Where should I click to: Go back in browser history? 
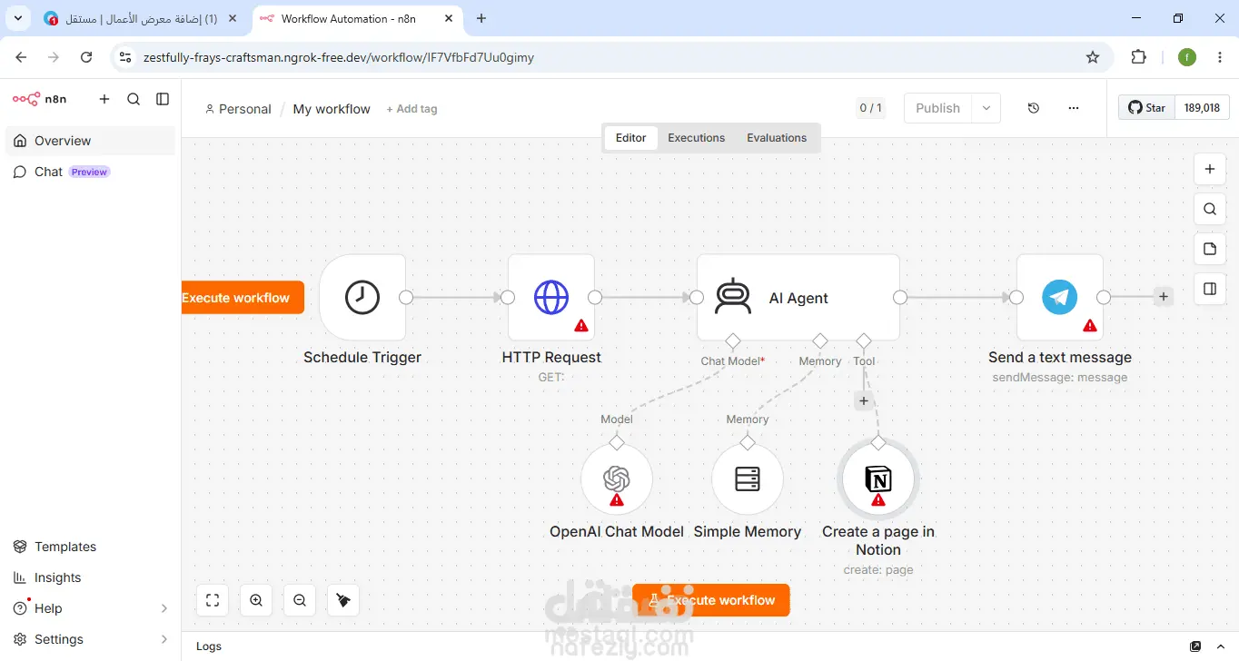(22, 57)
